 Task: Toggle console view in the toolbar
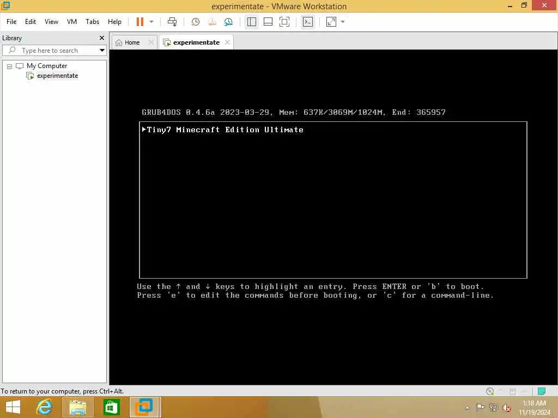[308, 22]
